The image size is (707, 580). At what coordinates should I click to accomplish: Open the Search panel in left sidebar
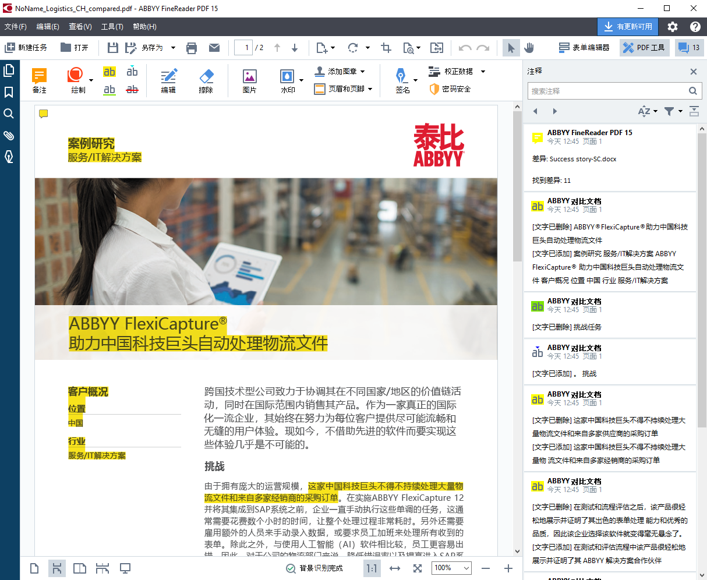(x=9, y=114)
